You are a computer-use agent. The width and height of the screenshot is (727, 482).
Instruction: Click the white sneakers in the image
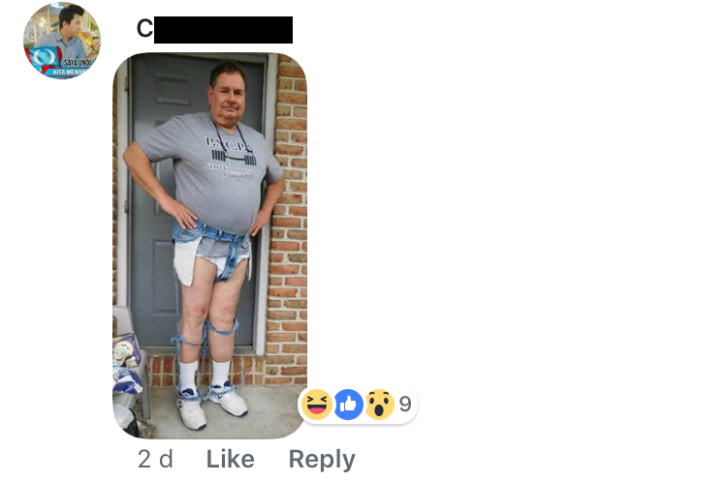[213, 404]
